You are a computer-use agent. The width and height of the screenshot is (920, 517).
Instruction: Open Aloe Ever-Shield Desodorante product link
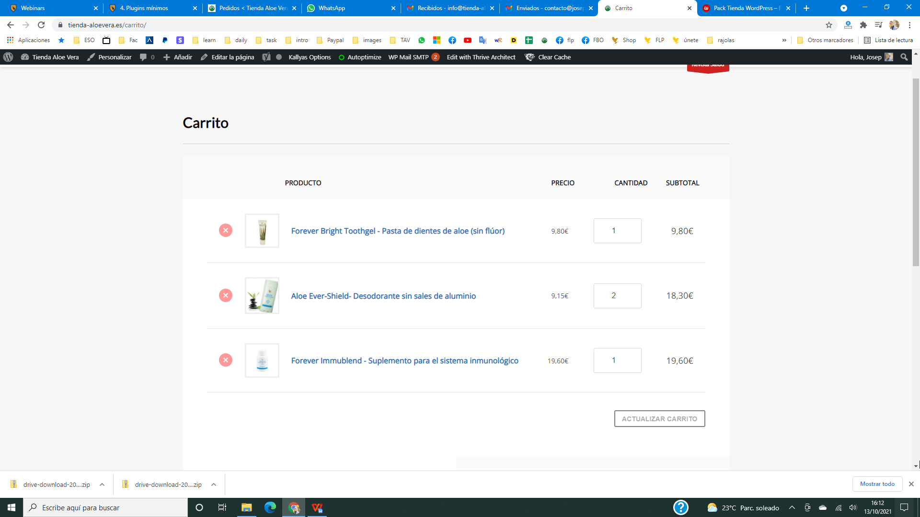tap(383, 296)
